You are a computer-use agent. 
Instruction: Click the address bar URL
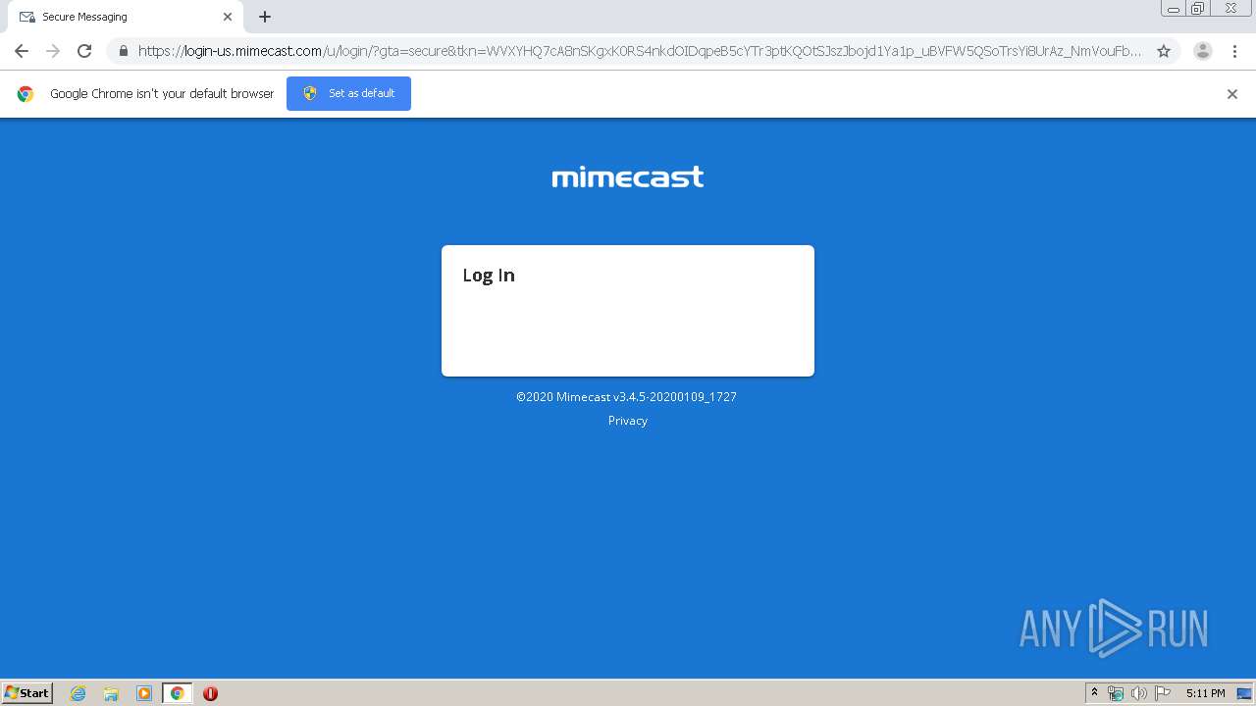tap(639, 51)
